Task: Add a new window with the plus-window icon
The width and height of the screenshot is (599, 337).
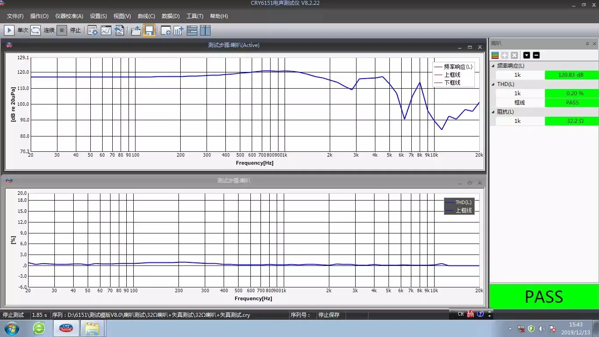Action: coord(166,30)
